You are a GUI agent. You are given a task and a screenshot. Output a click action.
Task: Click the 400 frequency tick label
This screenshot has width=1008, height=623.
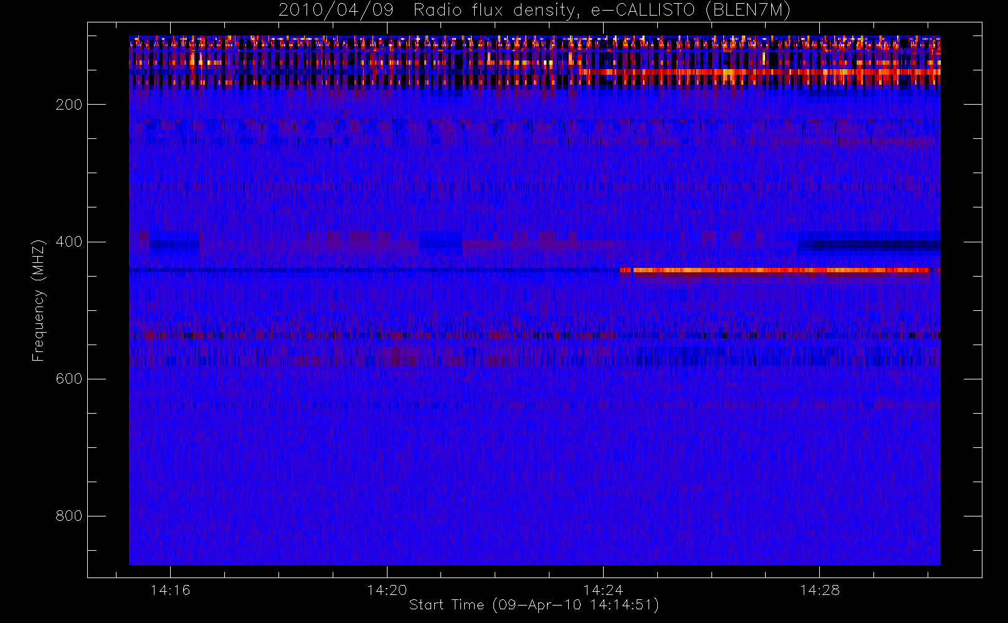click(x=69, y=242)
